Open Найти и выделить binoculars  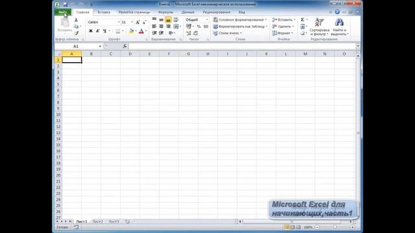point(339,27)
